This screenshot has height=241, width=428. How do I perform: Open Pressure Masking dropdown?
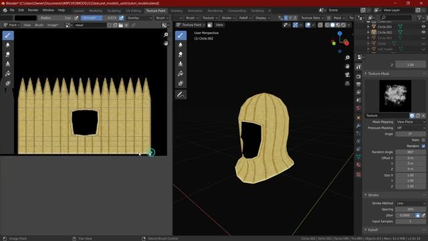click(x=410, y=128)
